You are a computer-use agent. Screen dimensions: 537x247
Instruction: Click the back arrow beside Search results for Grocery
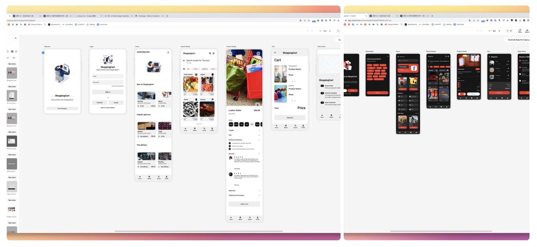(x=184, y=61)
